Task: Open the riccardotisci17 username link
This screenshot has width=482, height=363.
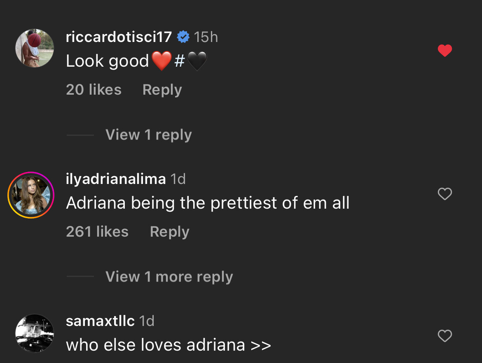Action: click(x=119, y=37)
